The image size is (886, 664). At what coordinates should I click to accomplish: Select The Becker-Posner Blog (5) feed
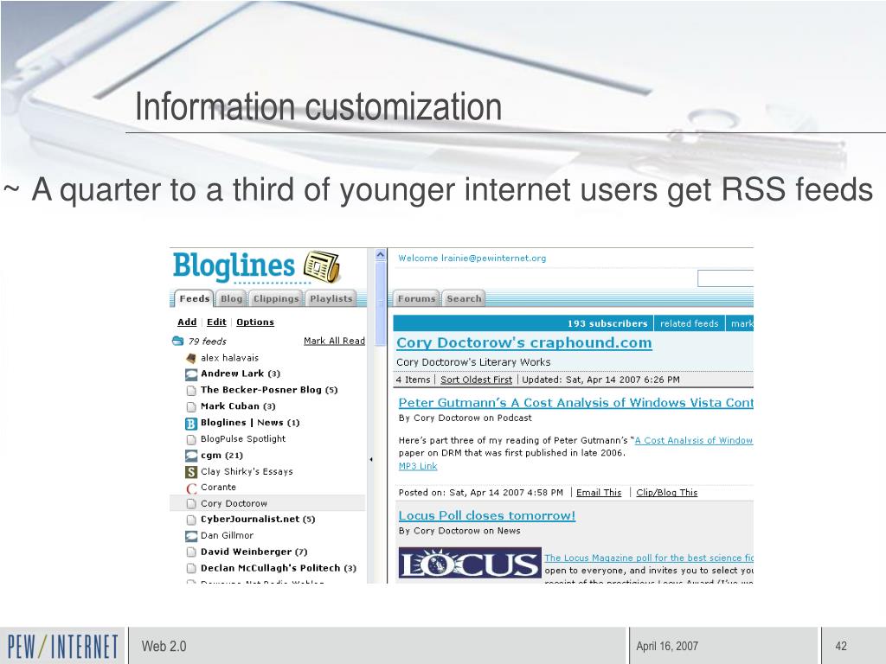coord(269,390)
